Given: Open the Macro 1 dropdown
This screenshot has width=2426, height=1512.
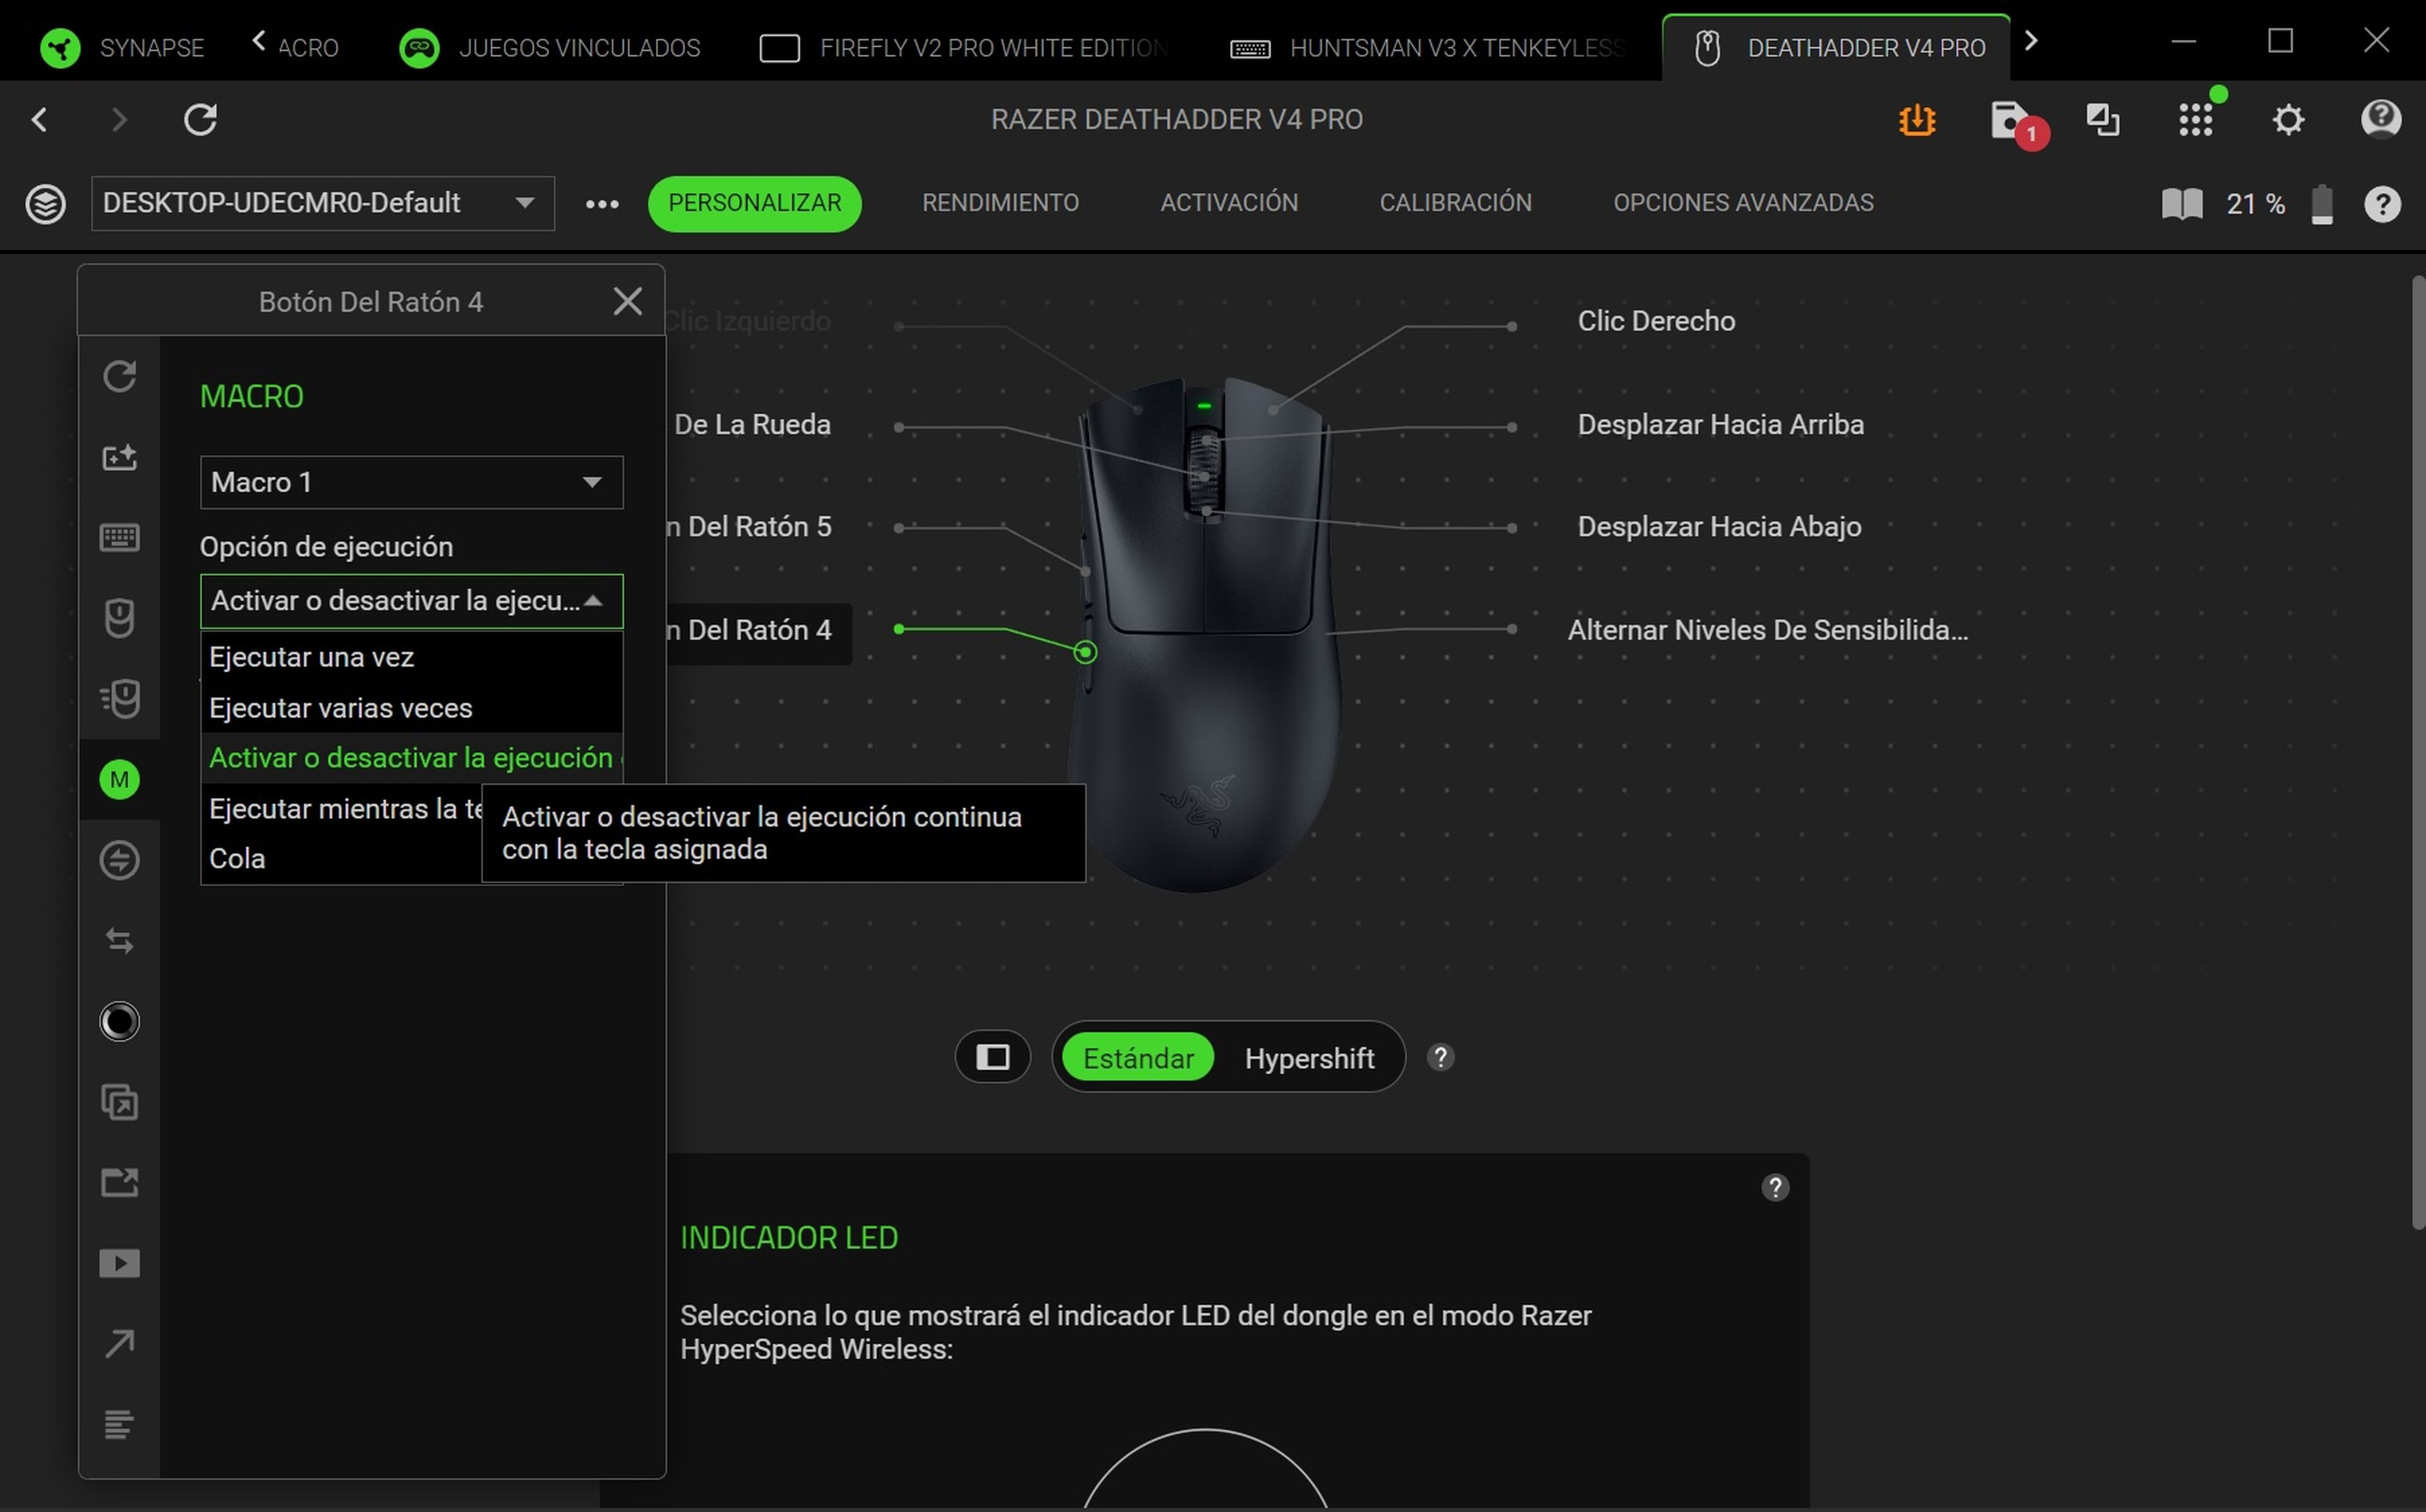Looking at the screenshot, I should tap(410, 482).
